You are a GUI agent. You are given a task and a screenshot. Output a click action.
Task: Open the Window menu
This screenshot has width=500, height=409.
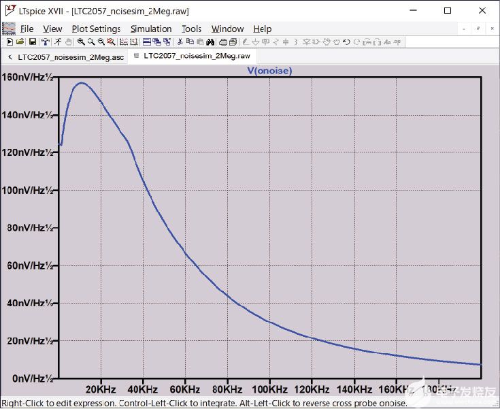click(228, 29)
